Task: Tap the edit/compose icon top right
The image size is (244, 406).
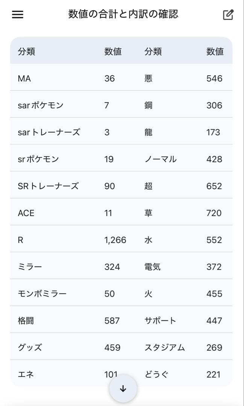Action: pos(228,14)
